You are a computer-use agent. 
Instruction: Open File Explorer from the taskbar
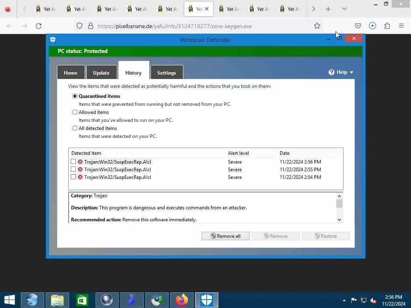(57, 300)
